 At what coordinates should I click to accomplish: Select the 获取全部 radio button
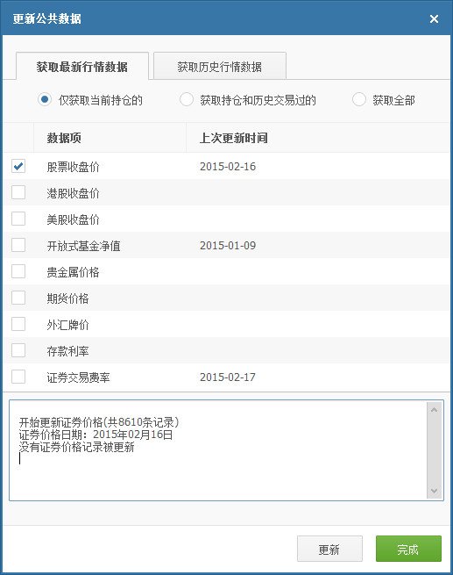pos(359,99)
